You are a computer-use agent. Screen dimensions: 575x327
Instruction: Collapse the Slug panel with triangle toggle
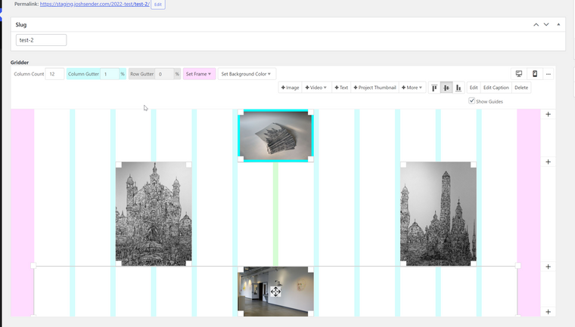tap(559, 25)
